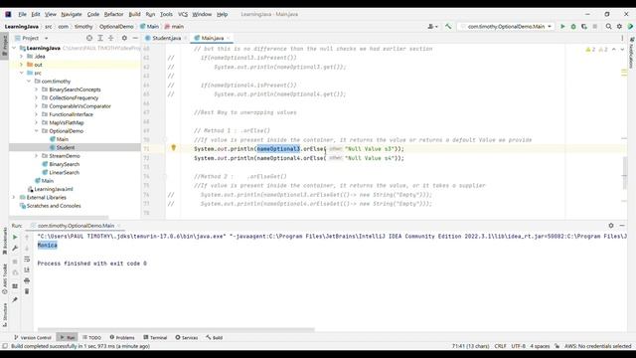Go to next highlighted error arrow
Viewport: 636px width, 358px height.
[622, 50]
